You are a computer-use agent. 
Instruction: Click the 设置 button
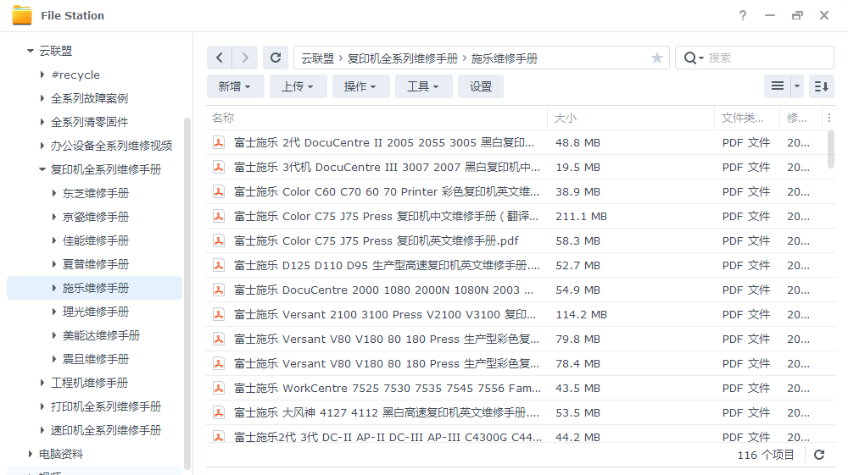coord(481,86)
